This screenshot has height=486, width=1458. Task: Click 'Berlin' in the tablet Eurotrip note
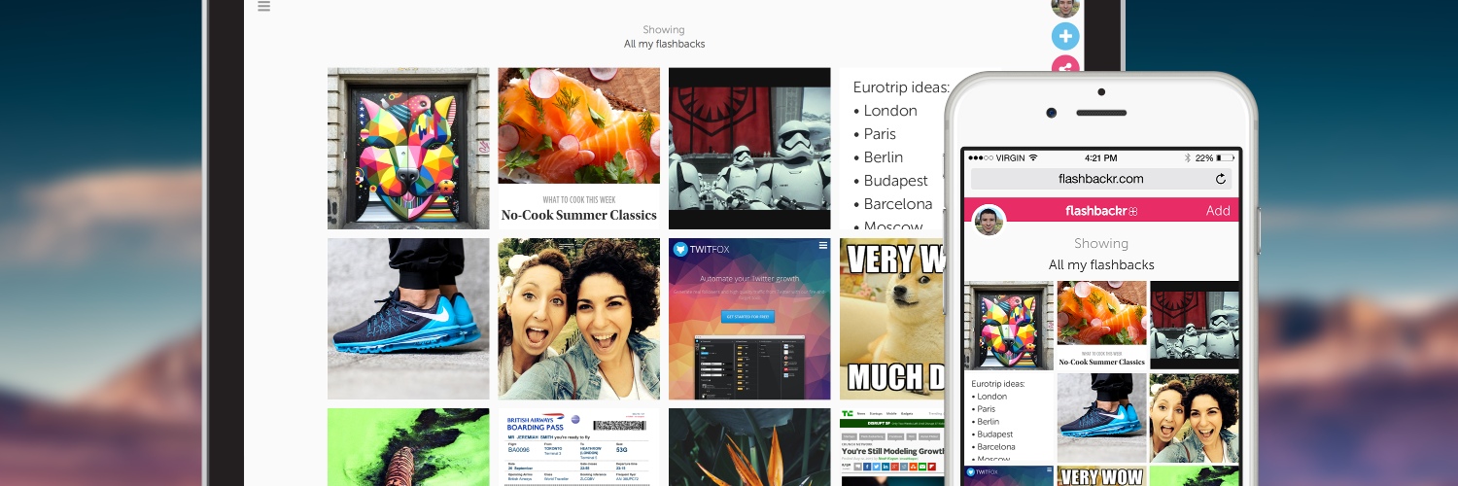click(884, 157)
